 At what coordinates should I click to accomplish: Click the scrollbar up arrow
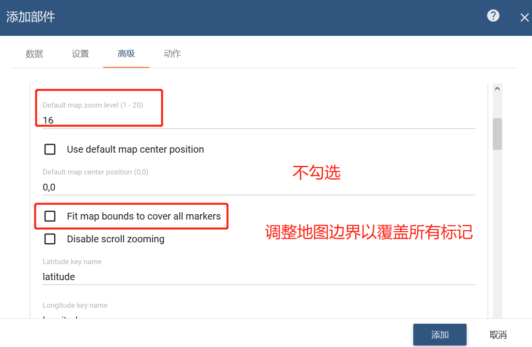point(498,89)
